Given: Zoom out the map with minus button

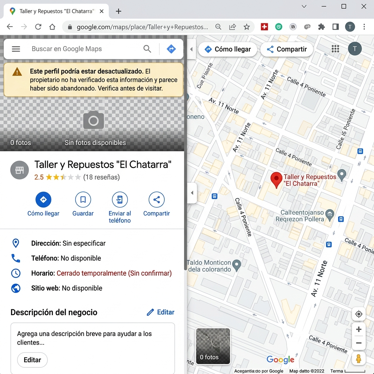Looking at the screenshot, I should (x=359, y=343).
